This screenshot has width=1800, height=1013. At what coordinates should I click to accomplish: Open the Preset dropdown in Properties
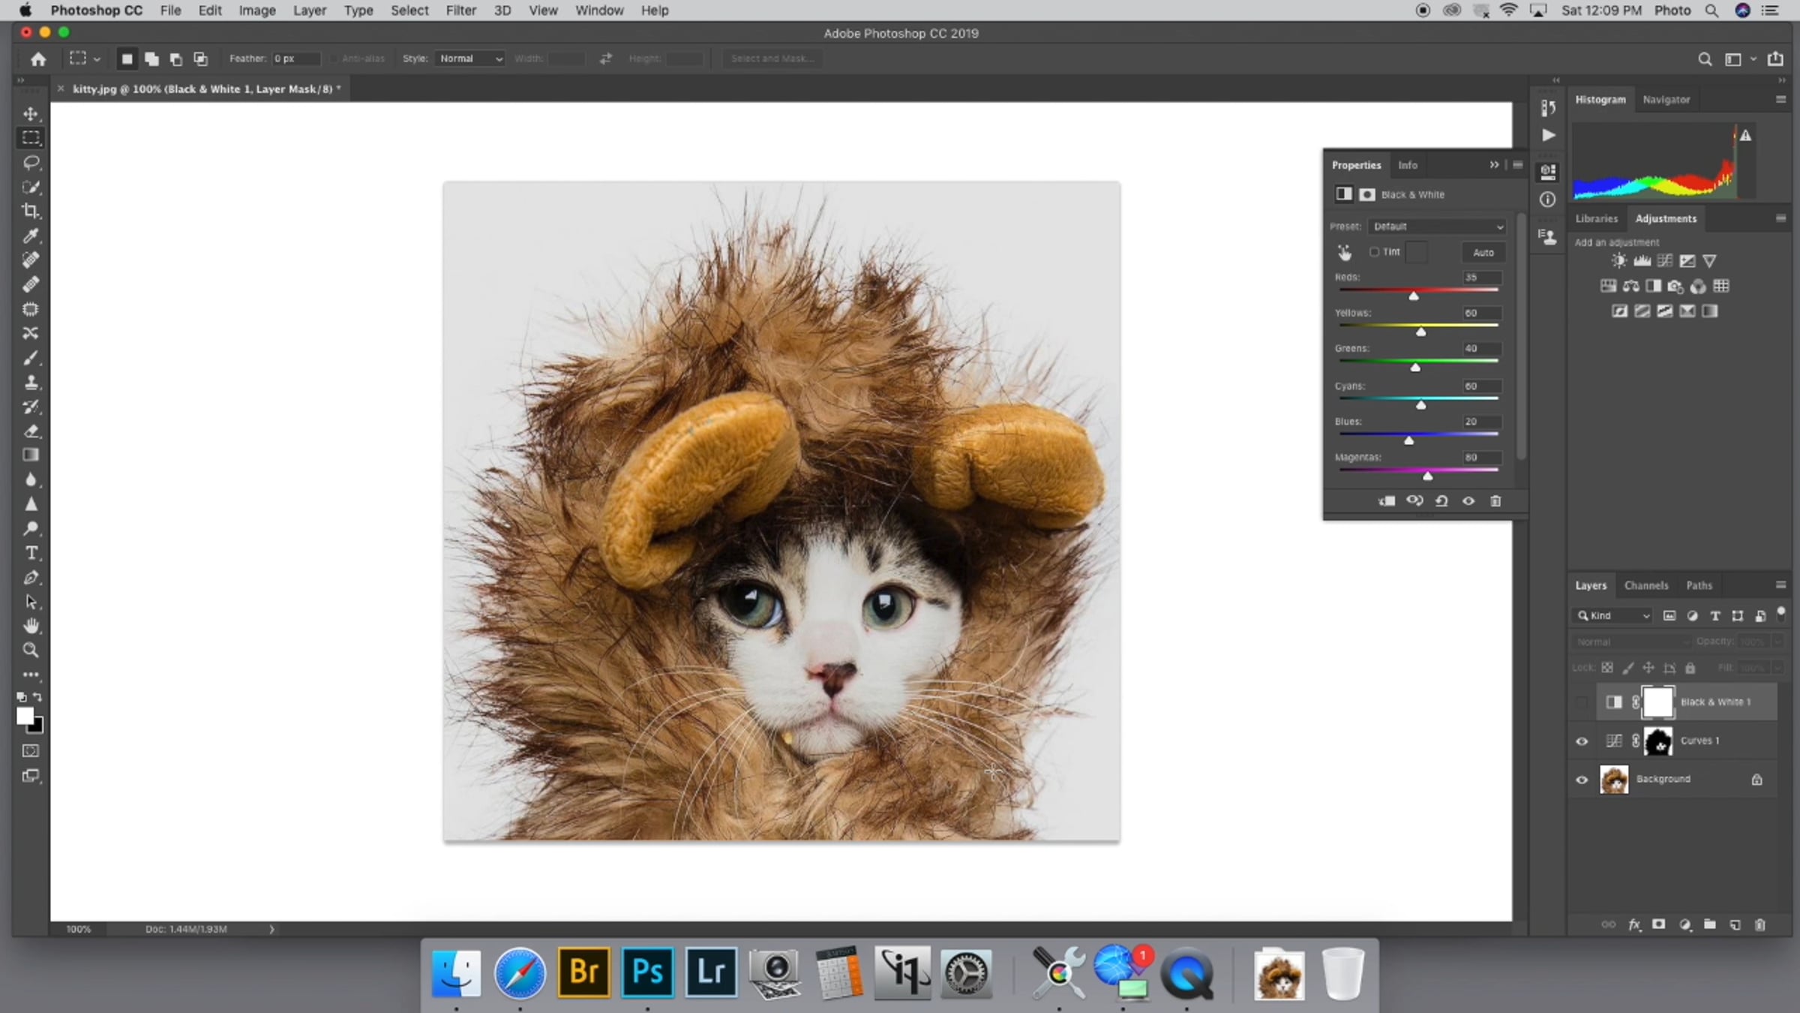[1438, 227]
